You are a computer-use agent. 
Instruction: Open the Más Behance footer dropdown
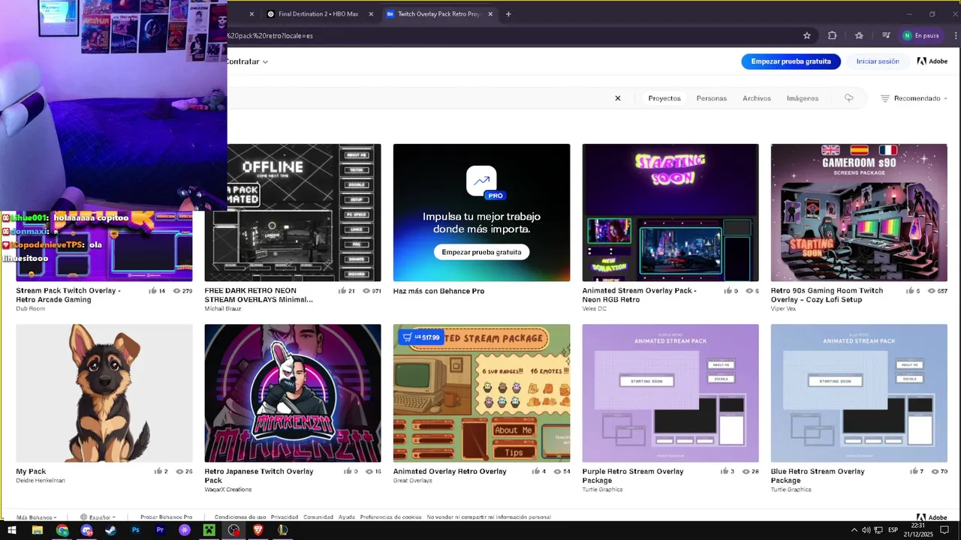(x=36, y=517)
